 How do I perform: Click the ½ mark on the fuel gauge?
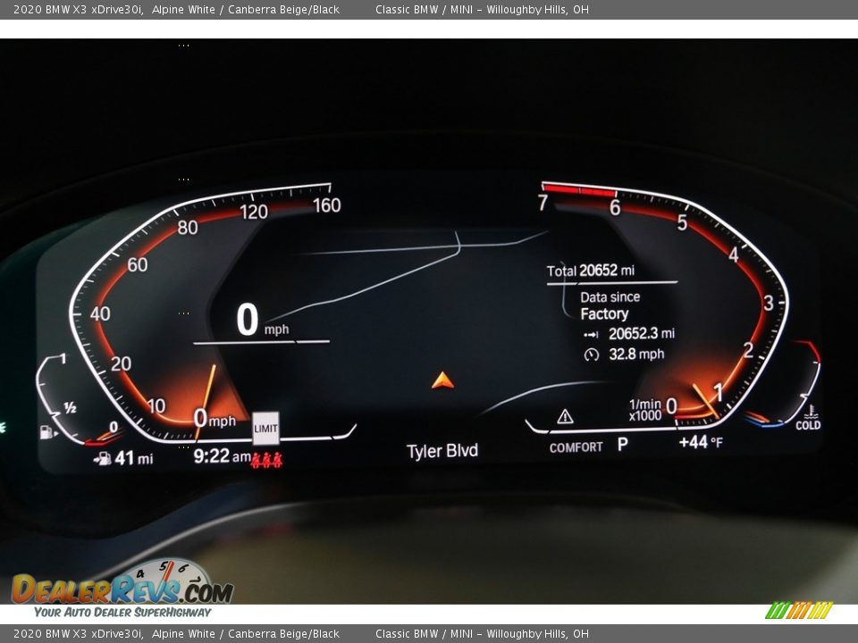click(x=70, y=407)
